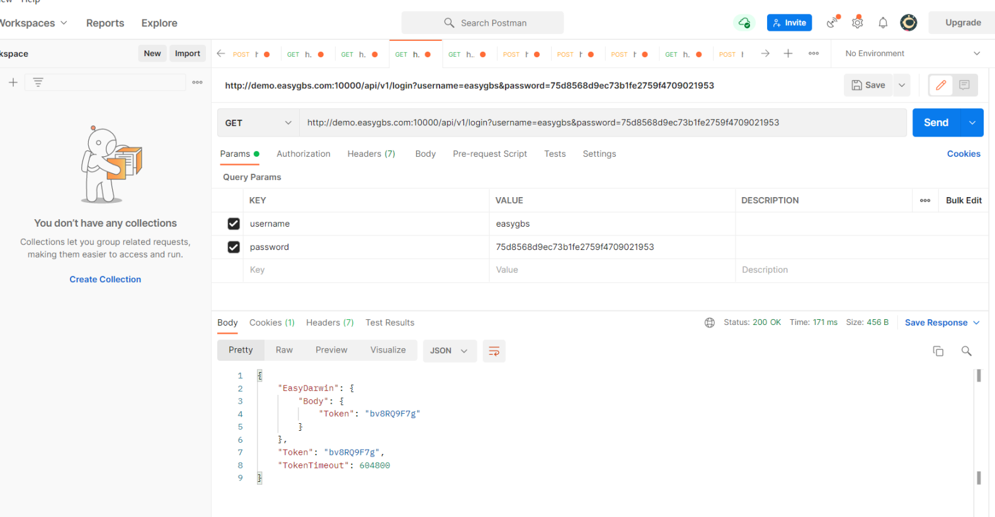Viewport: 995px width, 517px height.
Task: Open the settings gear icon
Action: click(858, 23)
